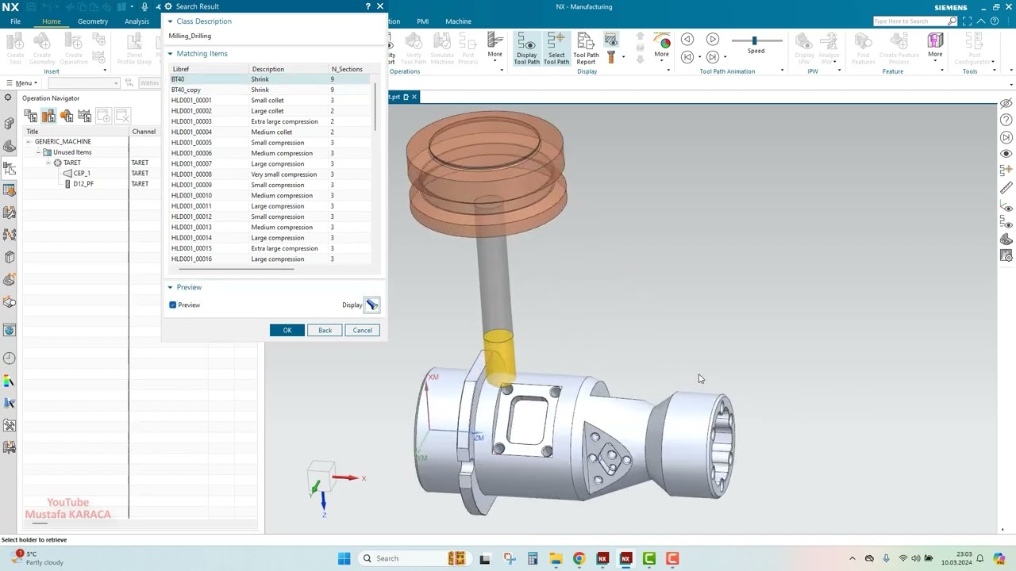Toggle the Preview checkbox
The image size is (1016, 571).
pos(173,305)
